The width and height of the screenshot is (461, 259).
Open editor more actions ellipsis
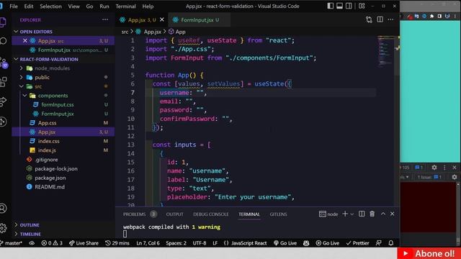pos(390,19)
